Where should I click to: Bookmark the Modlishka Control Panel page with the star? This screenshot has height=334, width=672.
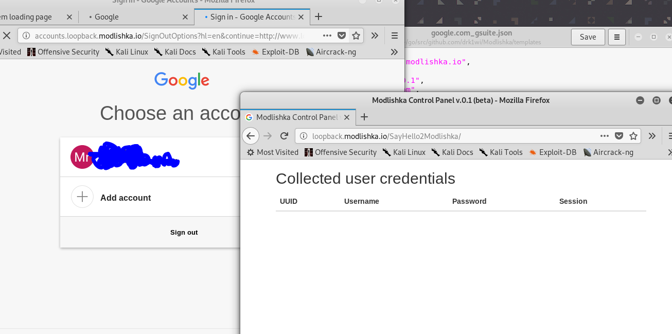tap(633, 136)
